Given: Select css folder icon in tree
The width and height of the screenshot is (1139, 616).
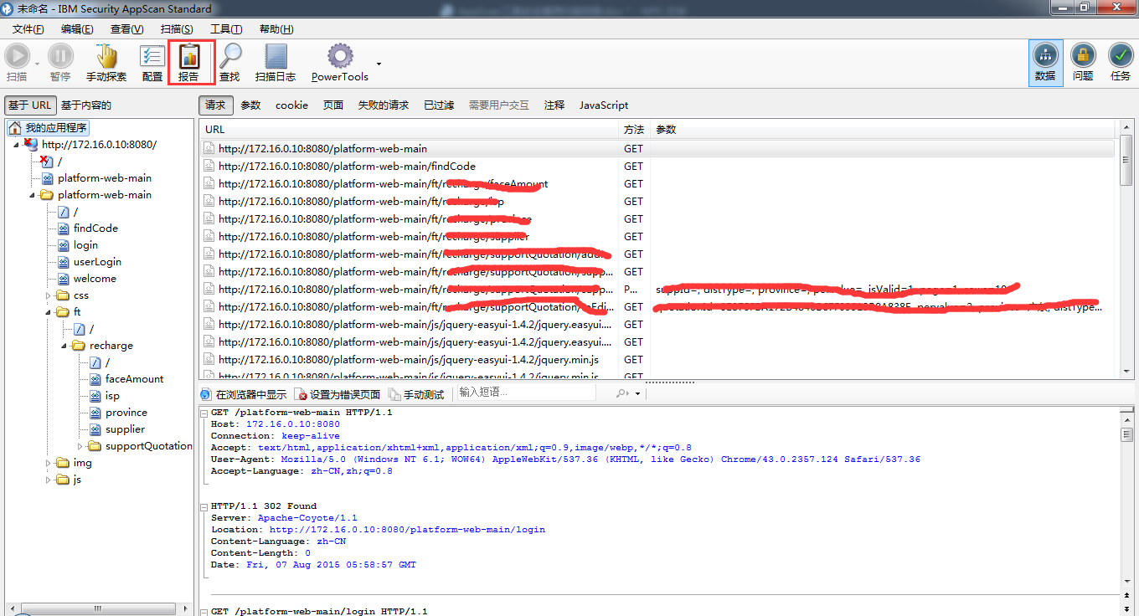Looking at the screenshot, I should [63, 295].
